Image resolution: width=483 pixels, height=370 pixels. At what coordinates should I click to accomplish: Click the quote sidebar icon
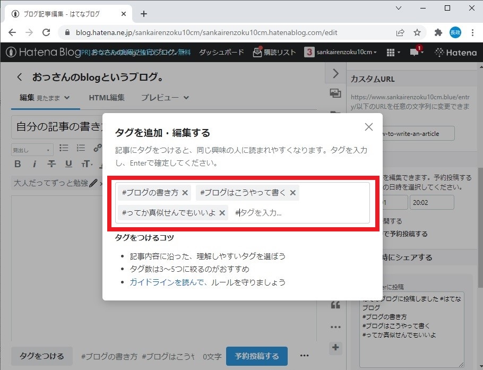(x=335, y=305)
